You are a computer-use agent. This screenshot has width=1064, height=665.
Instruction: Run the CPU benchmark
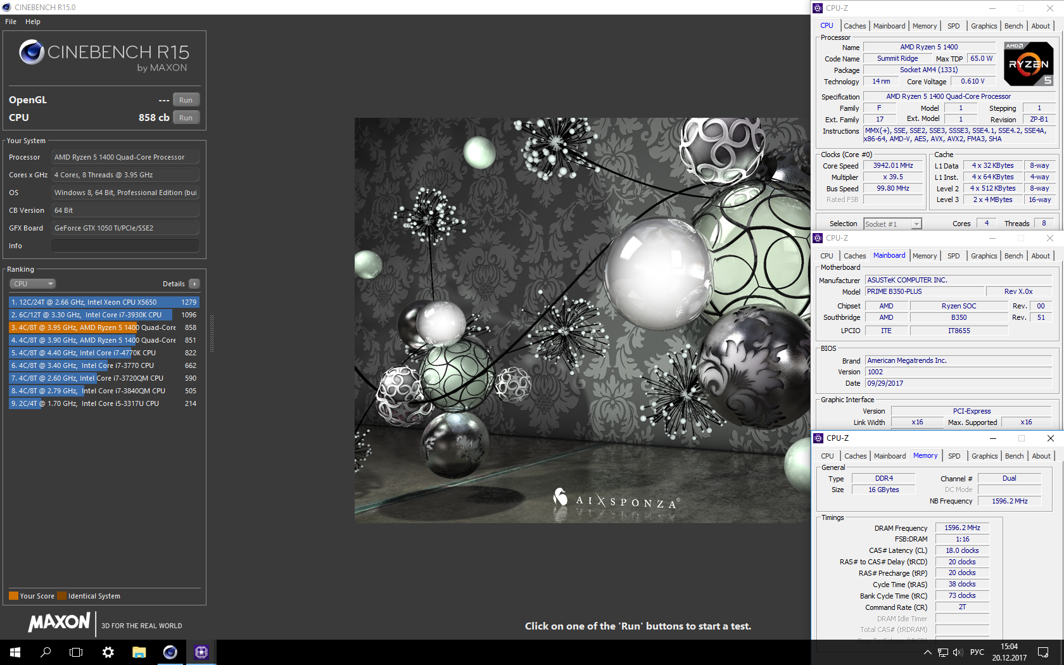click(x=186, y=118)
